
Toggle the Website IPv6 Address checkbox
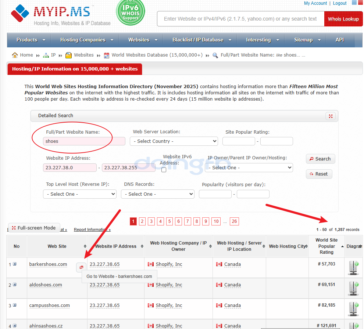coord(164,170)
